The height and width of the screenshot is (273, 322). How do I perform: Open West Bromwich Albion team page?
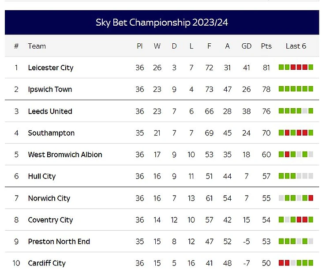coord(65,155)
